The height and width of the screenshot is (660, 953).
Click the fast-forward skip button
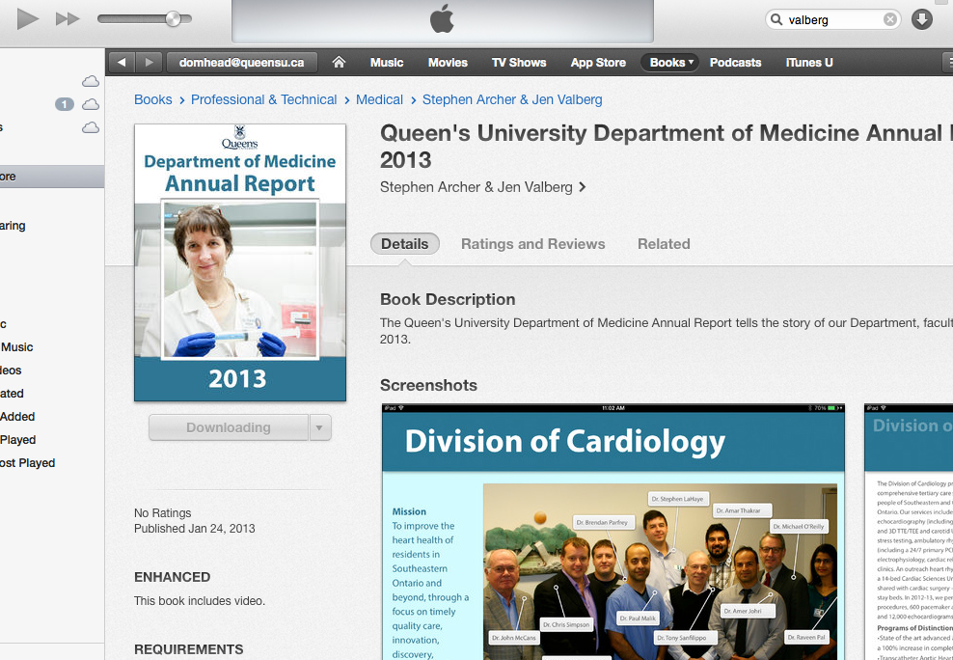68,19
